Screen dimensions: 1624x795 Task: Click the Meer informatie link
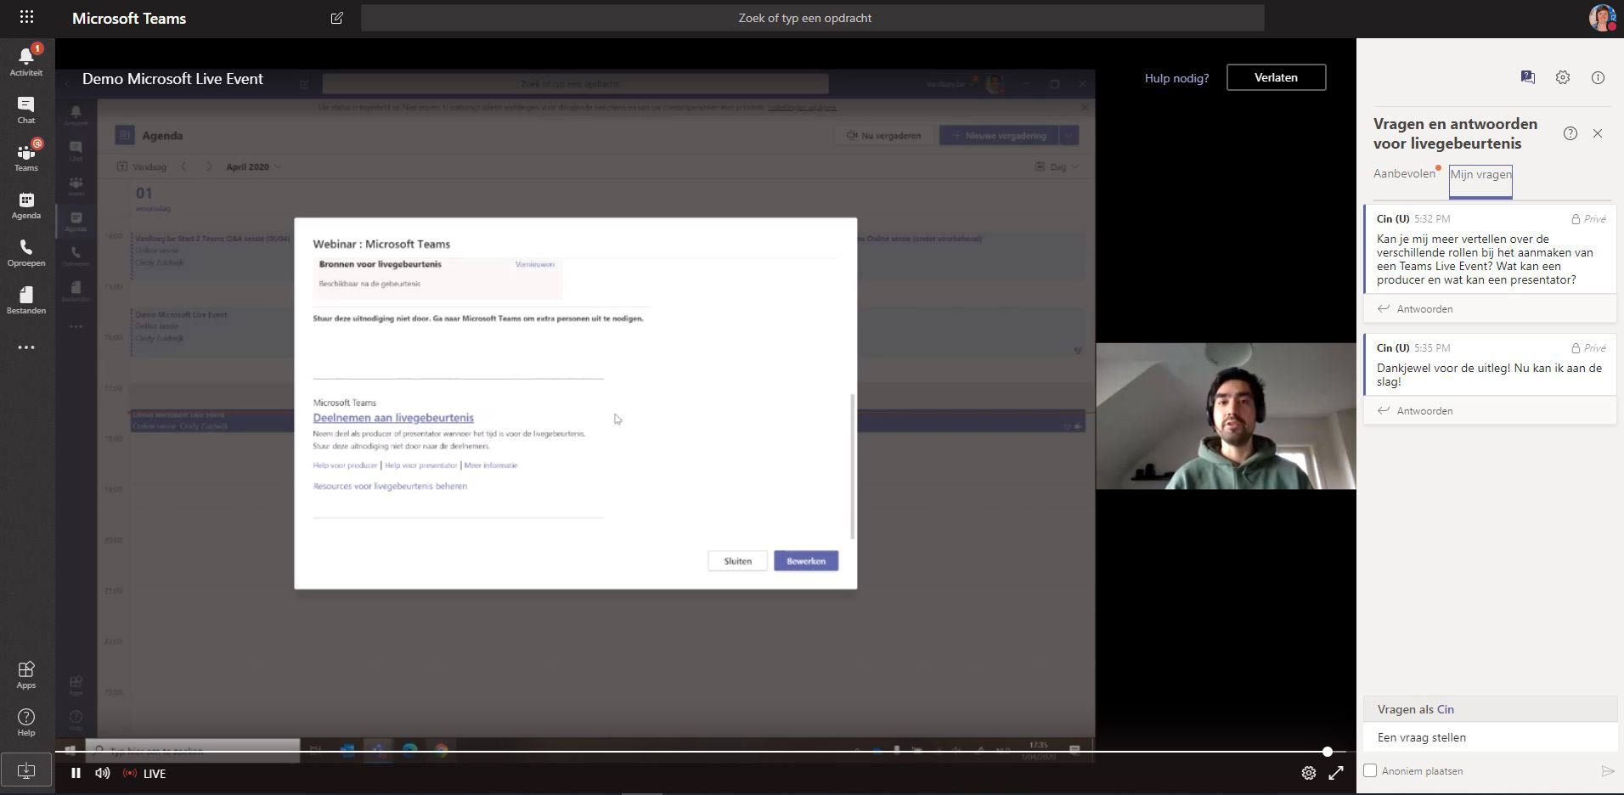[x=491, y=465]
